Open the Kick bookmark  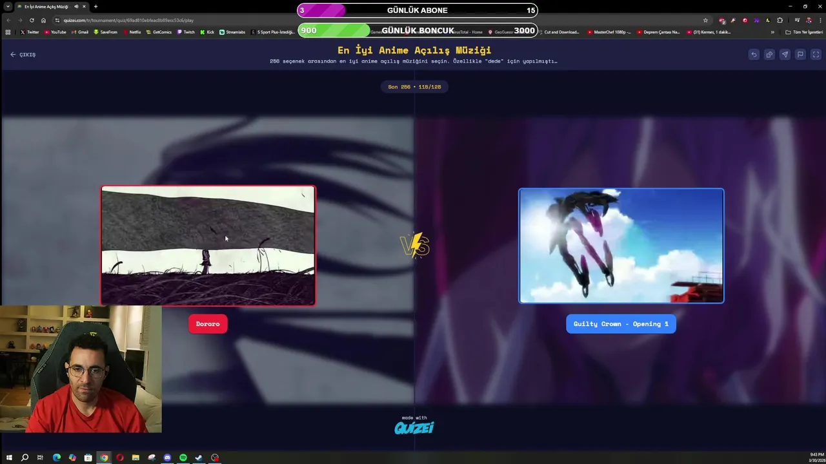tap(207, 32)
